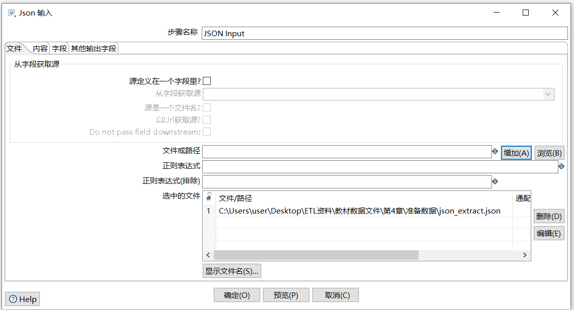
Task: Click left scroll arrow of file table
Action: pos(208,255)
